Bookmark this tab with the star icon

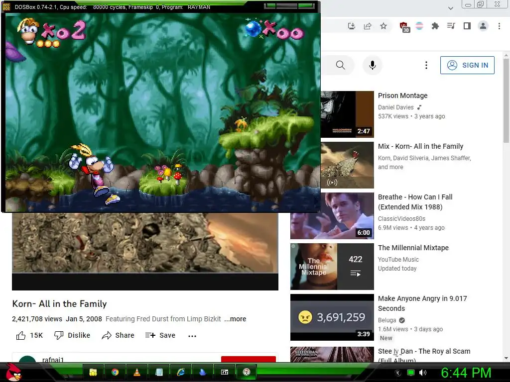[383, 26]
